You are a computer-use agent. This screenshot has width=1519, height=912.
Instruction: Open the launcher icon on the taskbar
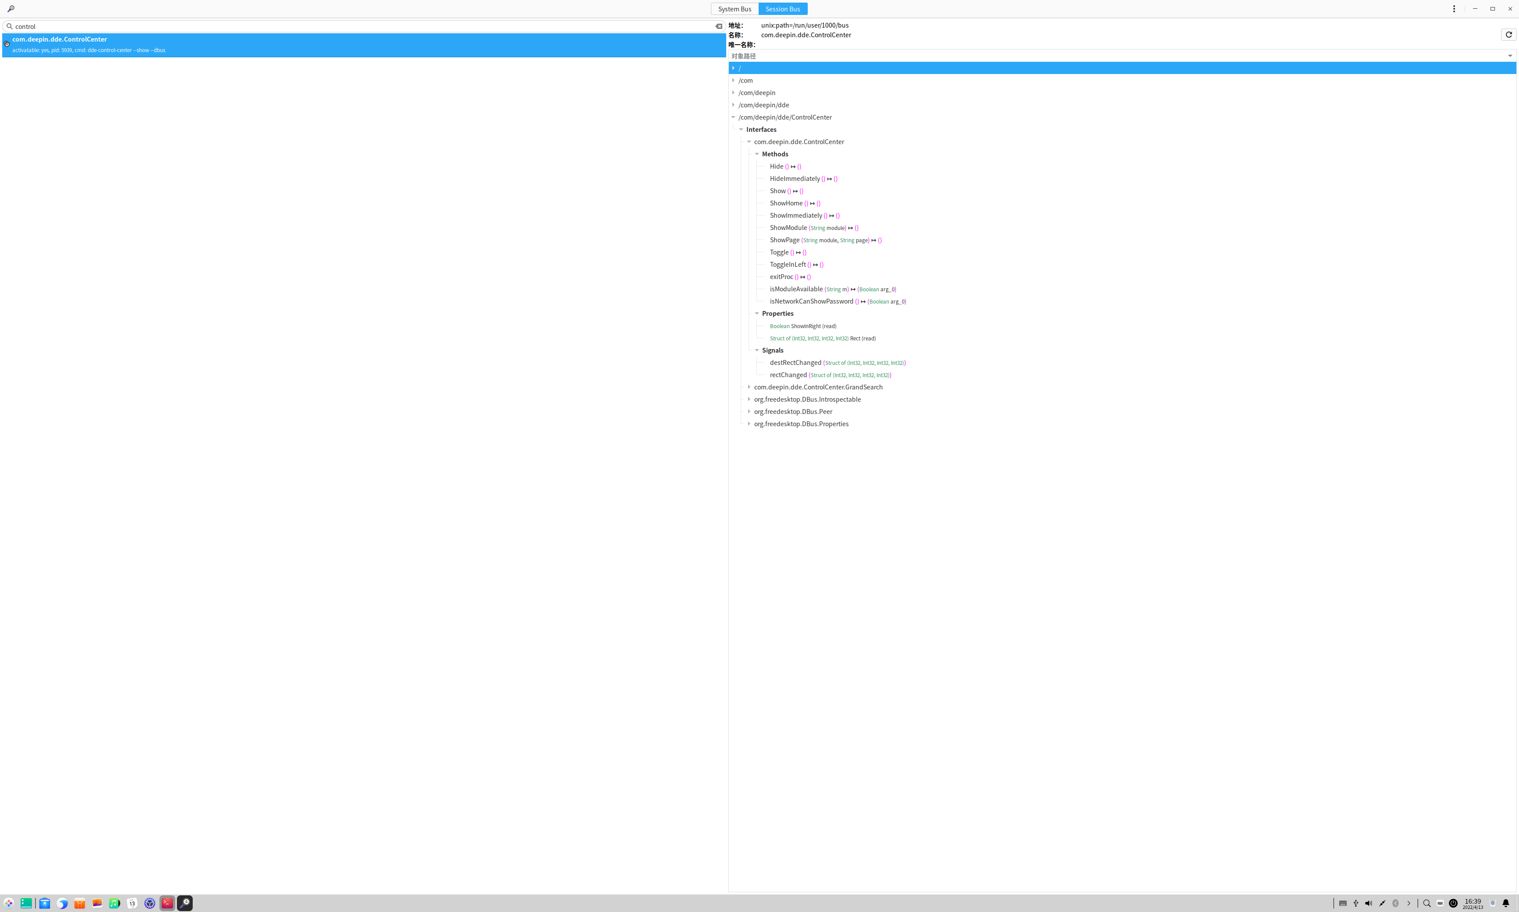pyautogui.click(x=9, y=903)
